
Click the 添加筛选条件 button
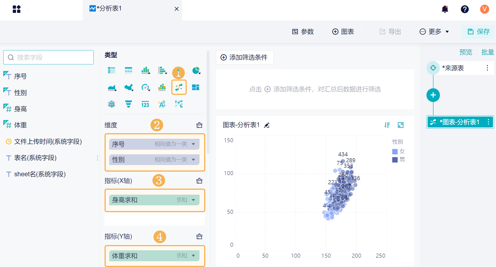(x=244, y=57)
